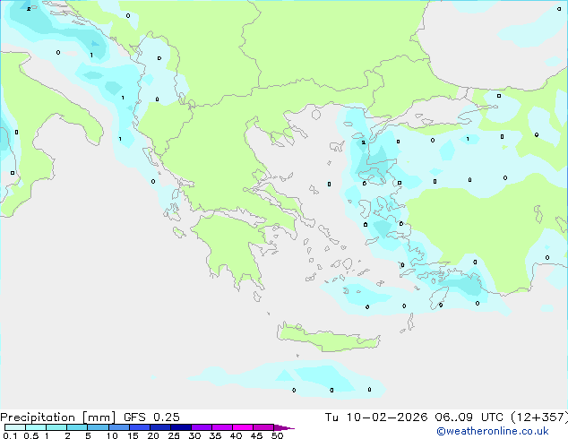
Task: Pick the 40–45 mm magenta legend swatch
Action: [x=243, y=427]
